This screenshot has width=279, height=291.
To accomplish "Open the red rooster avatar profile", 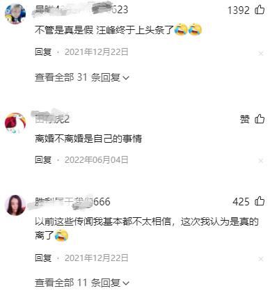I will click(15, 123).
